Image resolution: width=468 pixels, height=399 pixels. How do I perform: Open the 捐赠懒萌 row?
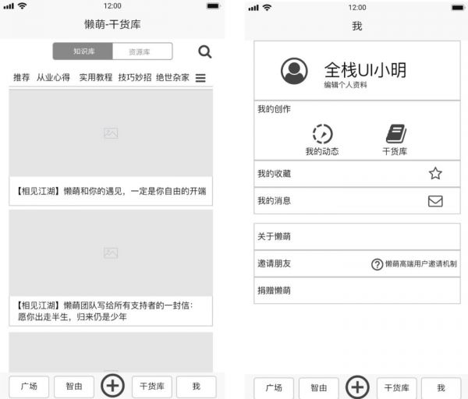click(356, 290)
